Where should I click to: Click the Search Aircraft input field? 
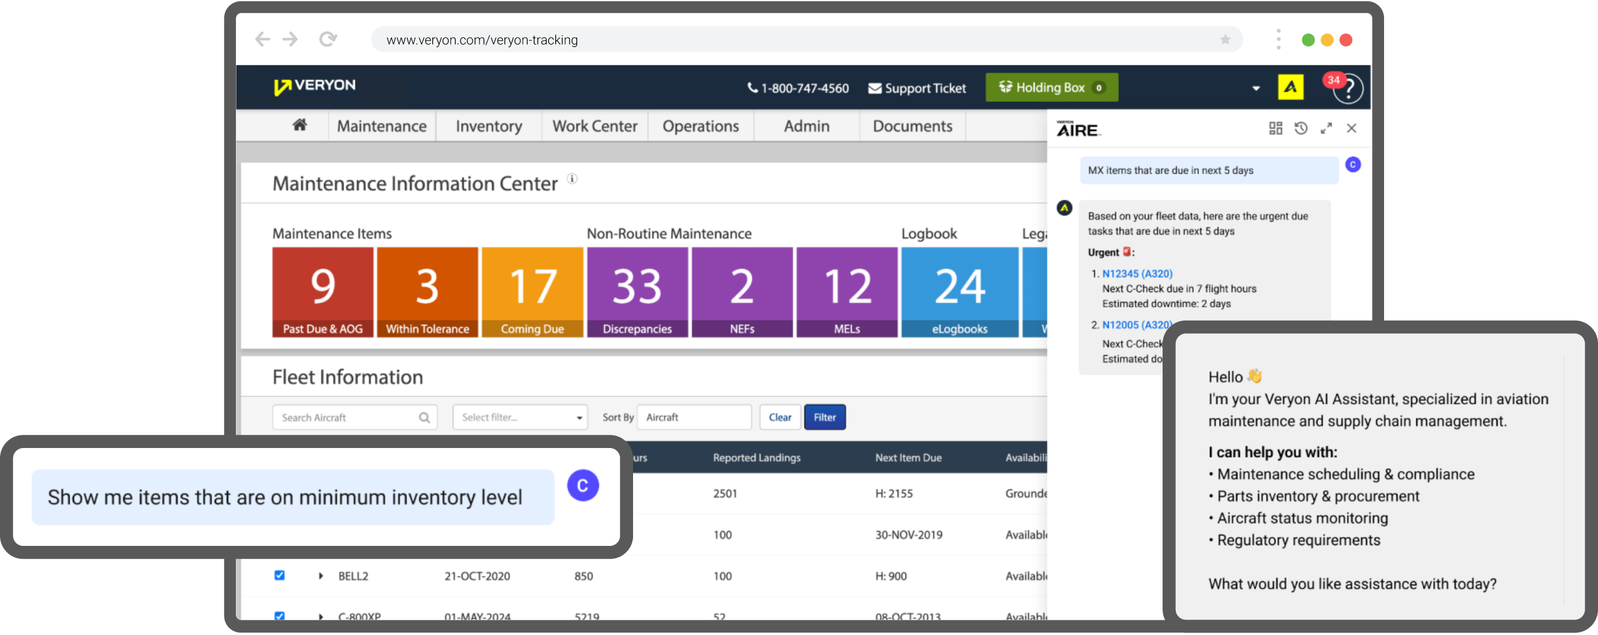click(x=348, y=417)
